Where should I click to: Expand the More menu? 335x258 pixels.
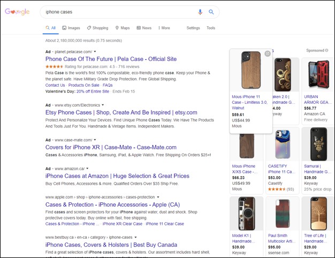tap(164, 28)
